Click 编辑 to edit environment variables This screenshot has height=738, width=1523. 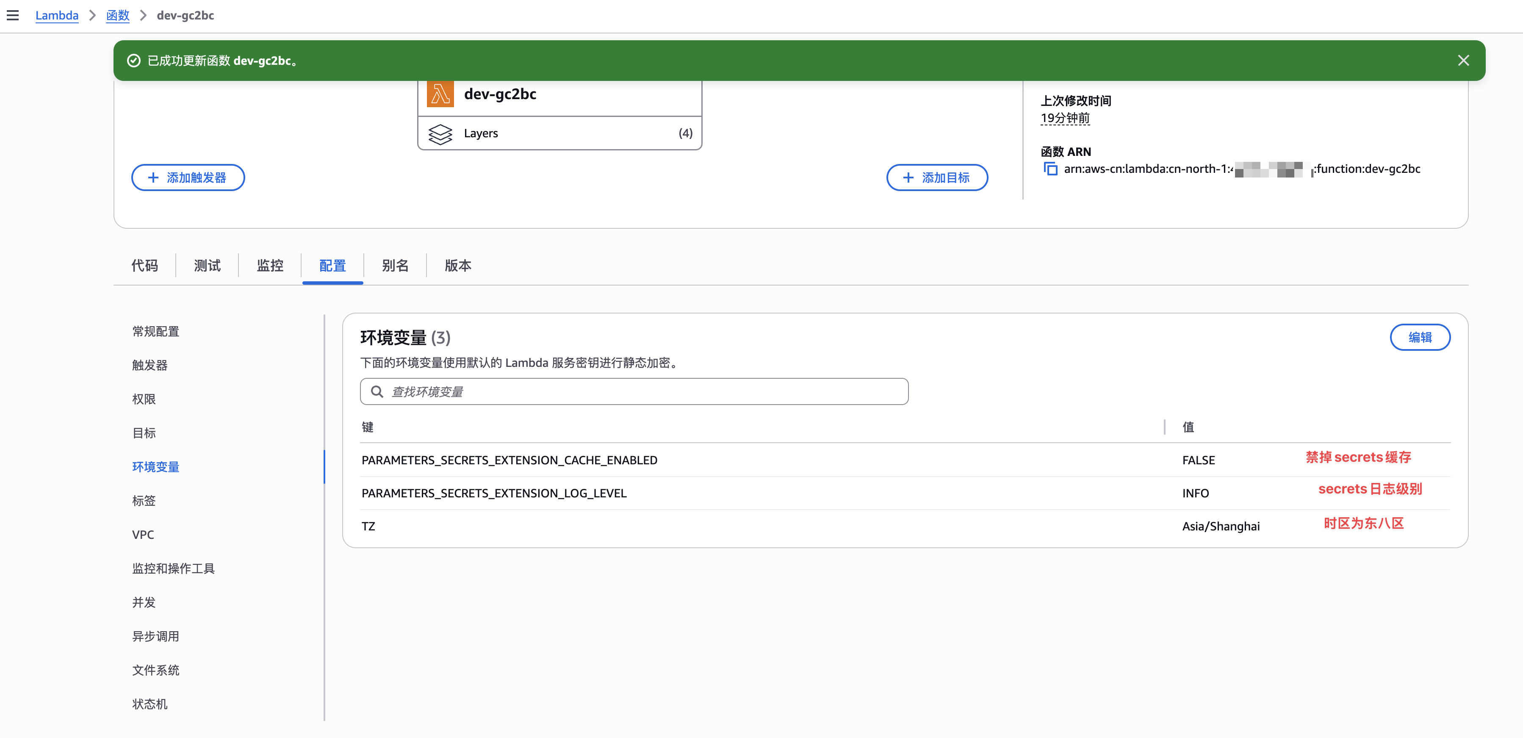(x=1420, y=337)
